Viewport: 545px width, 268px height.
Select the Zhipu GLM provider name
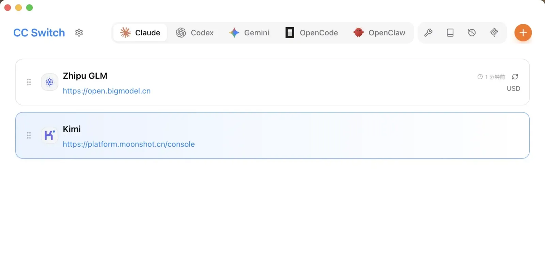click(x=85, y=76)
